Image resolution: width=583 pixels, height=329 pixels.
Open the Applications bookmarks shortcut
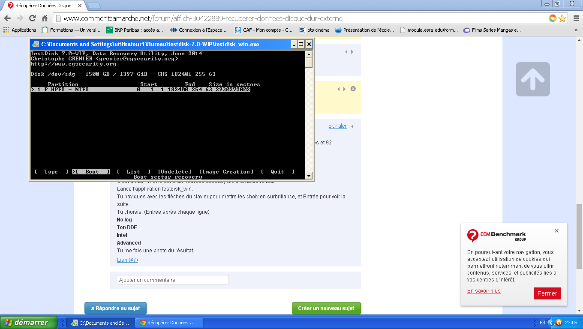(20, 30)
